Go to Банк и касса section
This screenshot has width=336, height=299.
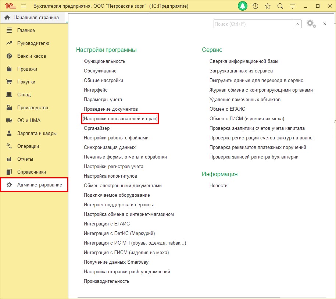pos(32,56)
